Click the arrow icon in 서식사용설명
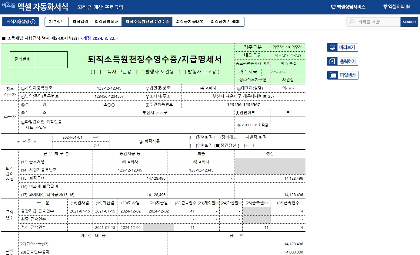420x255 pixels. tap(33, 22)
